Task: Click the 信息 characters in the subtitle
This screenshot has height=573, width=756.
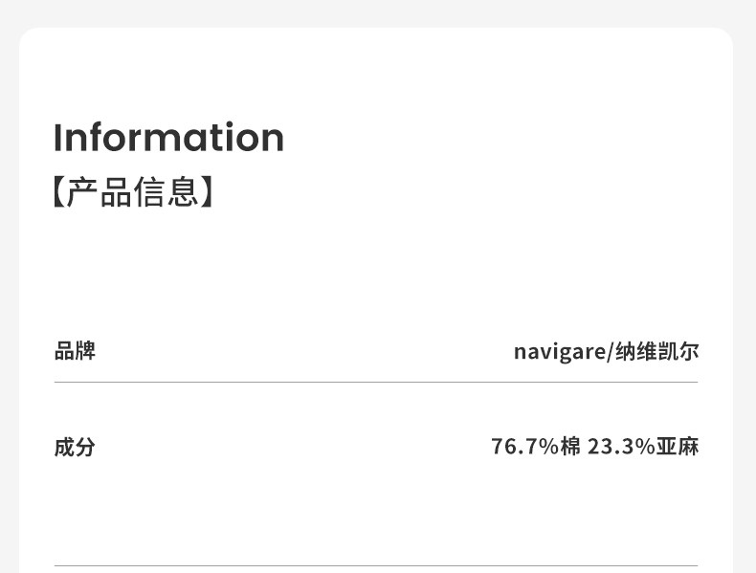Action: pos(166,192)
